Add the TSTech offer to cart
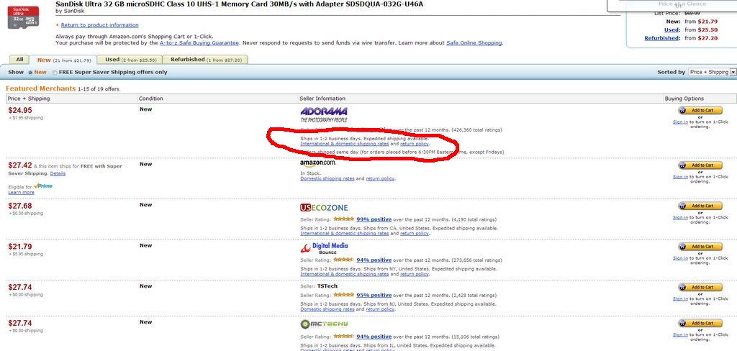 coord(700,287)
